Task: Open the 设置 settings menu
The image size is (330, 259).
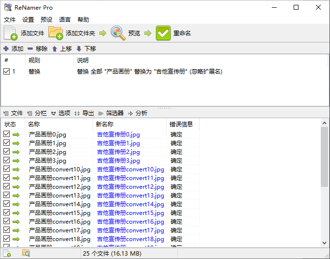Action: pyautogui.click(x=28, y=20)
